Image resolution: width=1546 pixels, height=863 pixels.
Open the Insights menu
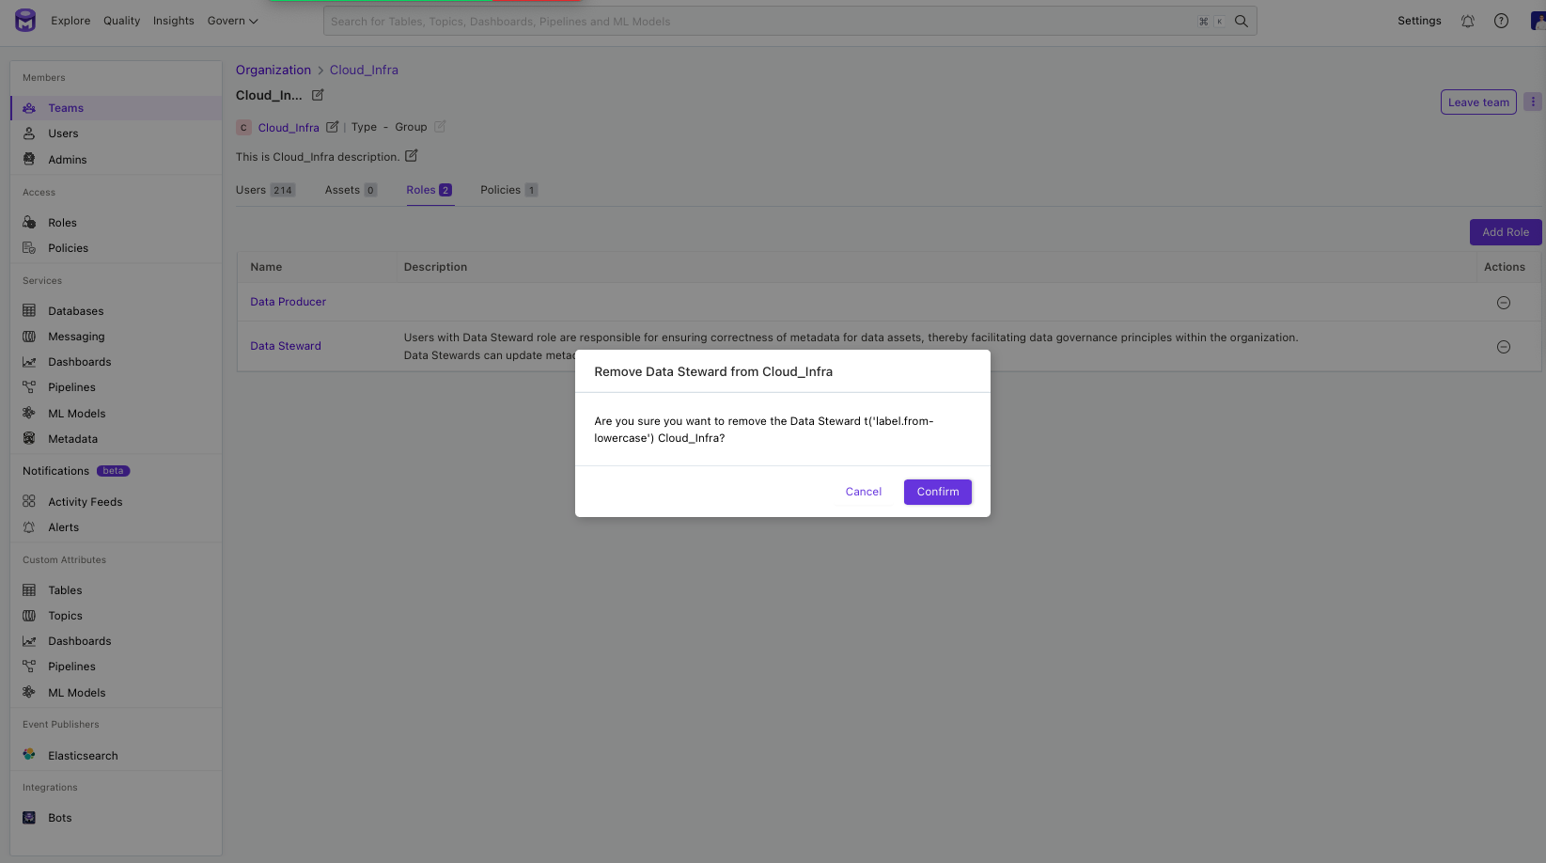[x=174, y=21]
